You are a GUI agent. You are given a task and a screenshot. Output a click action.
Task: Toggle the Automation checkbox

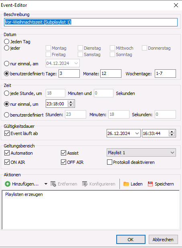click(7, 153)
